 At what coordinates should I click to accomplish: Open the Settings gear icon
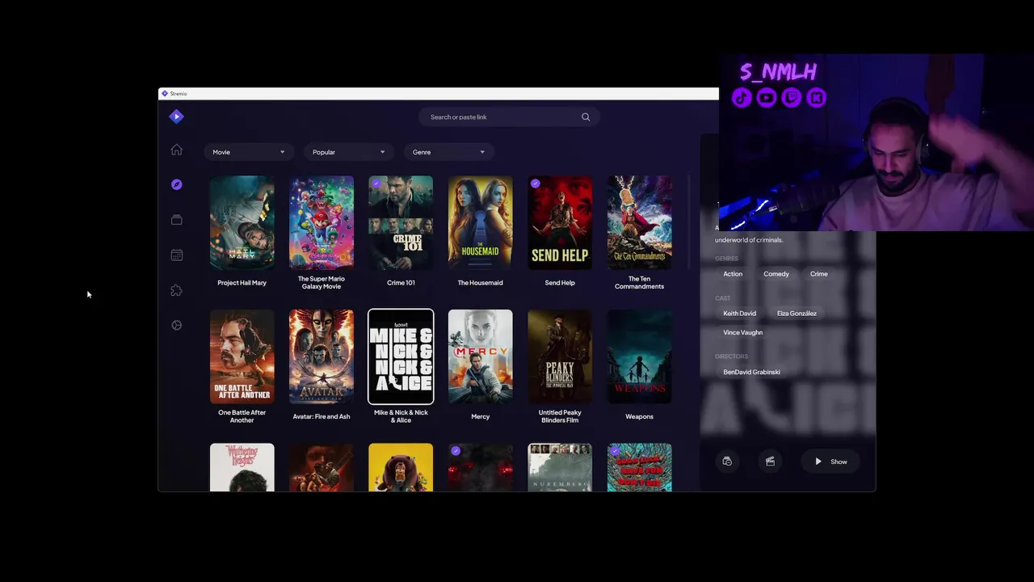[x=176, y=325]
